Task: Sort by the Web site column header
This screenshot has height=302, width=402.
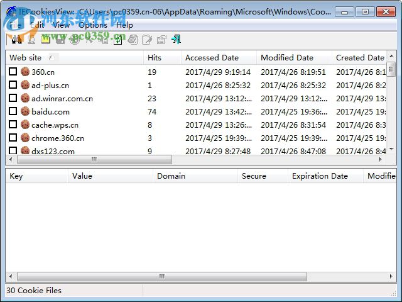Action: (x=74, y=58)
